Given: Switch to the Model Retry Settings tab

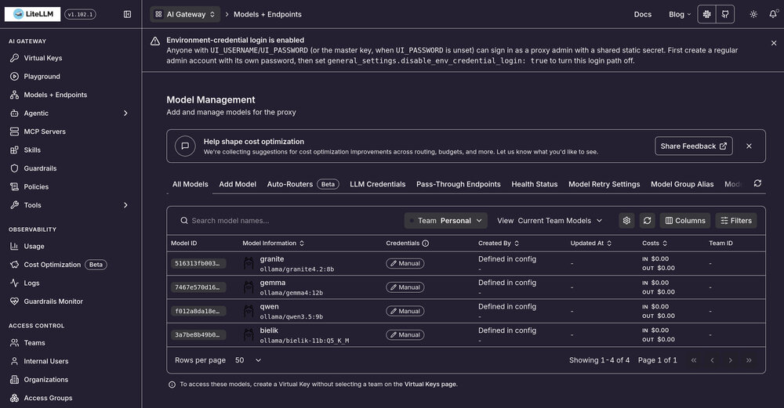Looking at the screenshot, I should pos(604,184).
